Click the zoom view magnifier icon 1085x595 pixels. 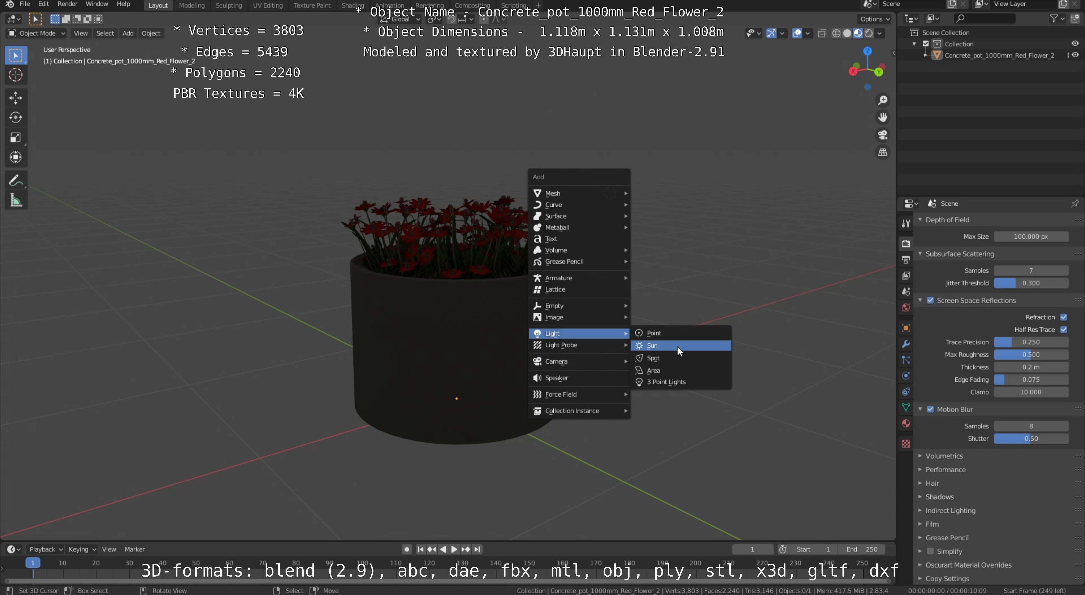(x=883, y=100)
